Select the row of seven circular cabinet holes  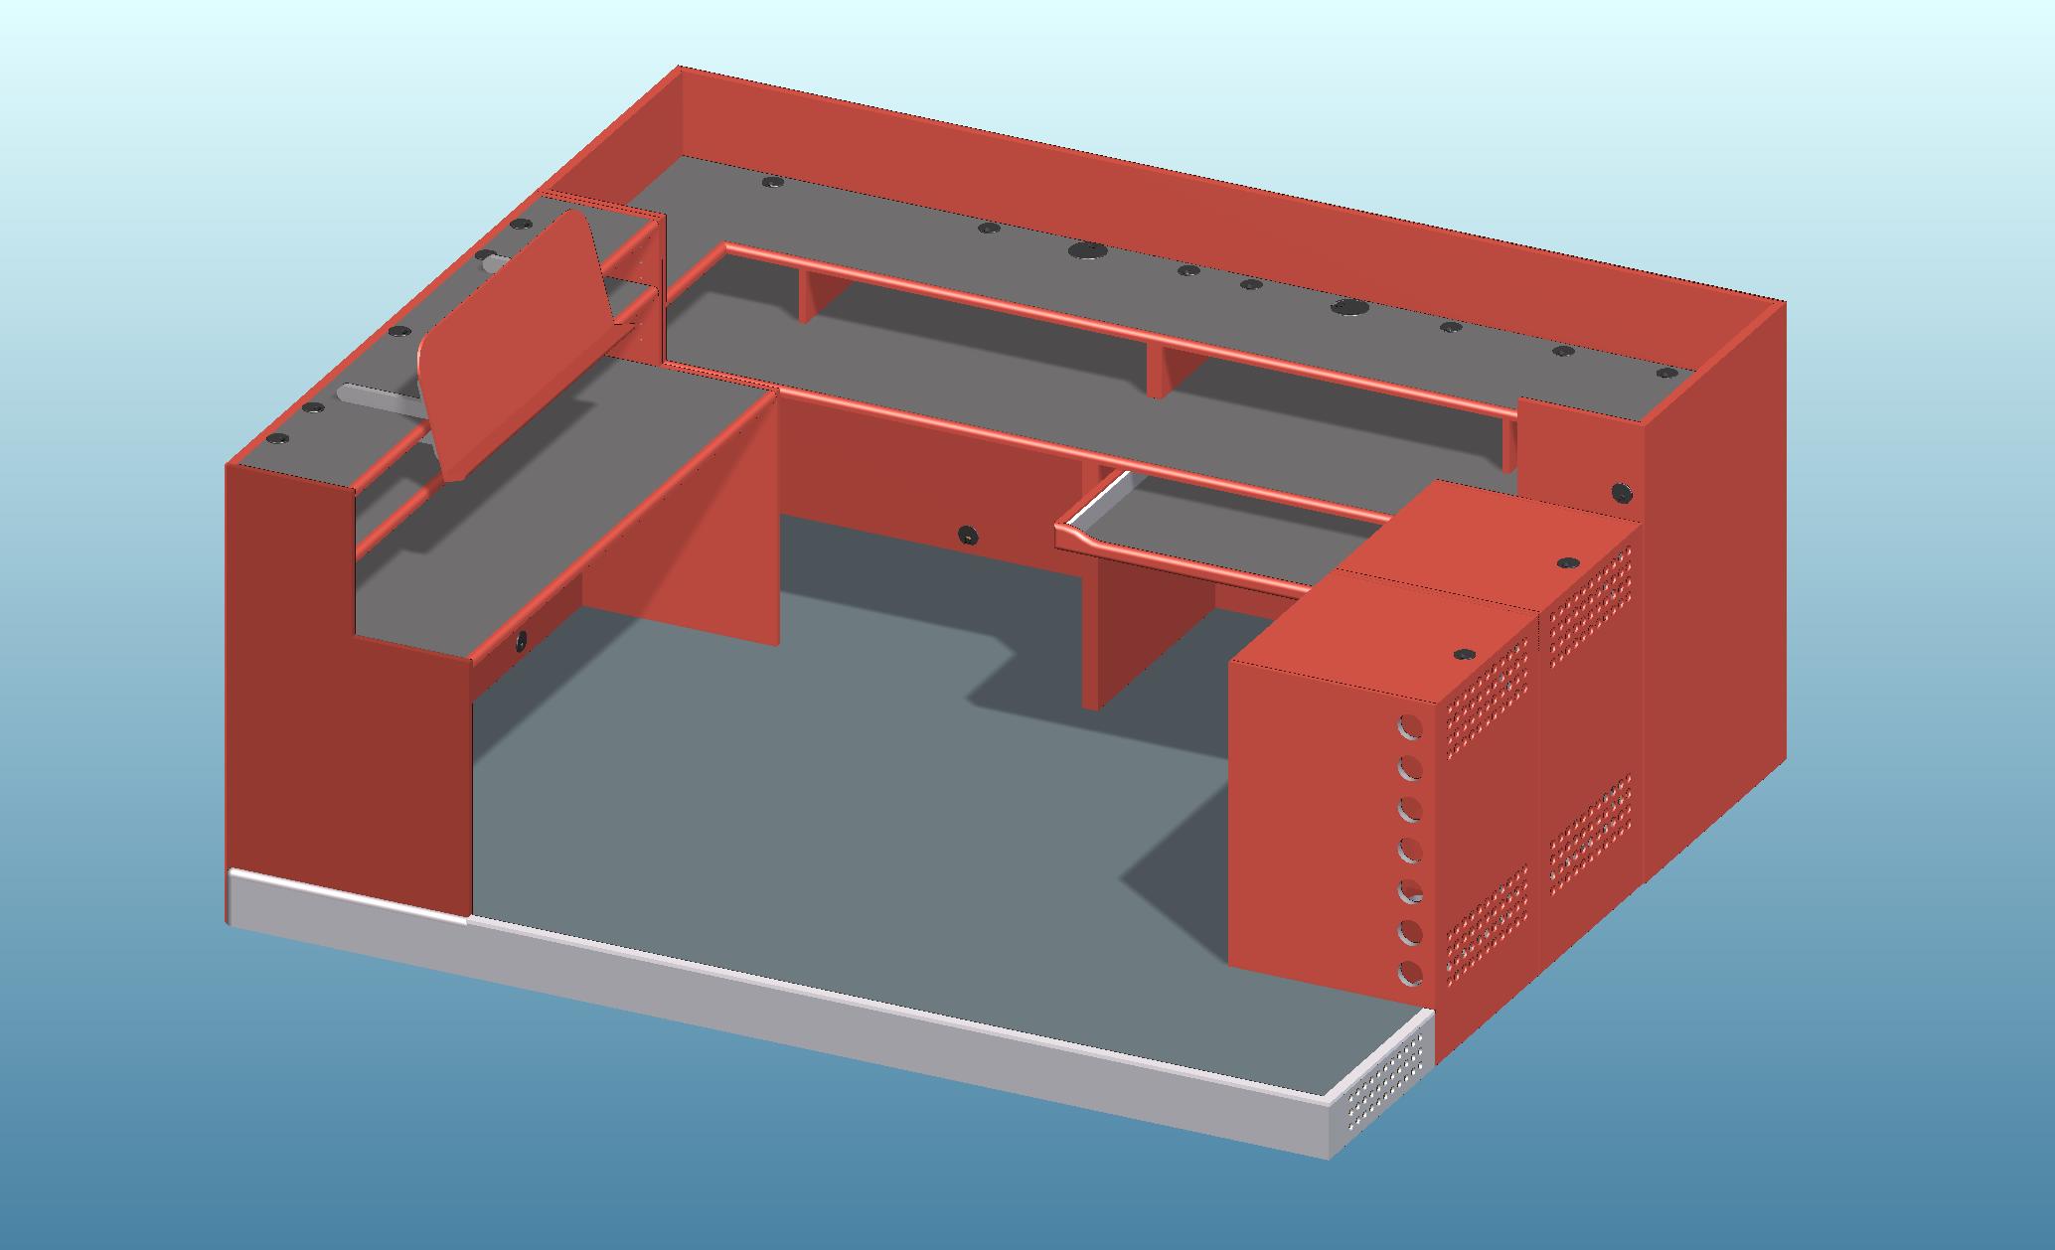[1410, 850]
